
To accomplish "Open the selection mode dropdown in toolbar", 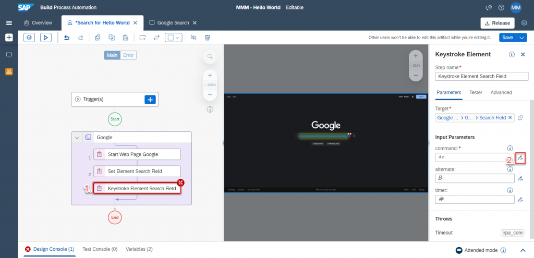I will [x=174, y=38].
